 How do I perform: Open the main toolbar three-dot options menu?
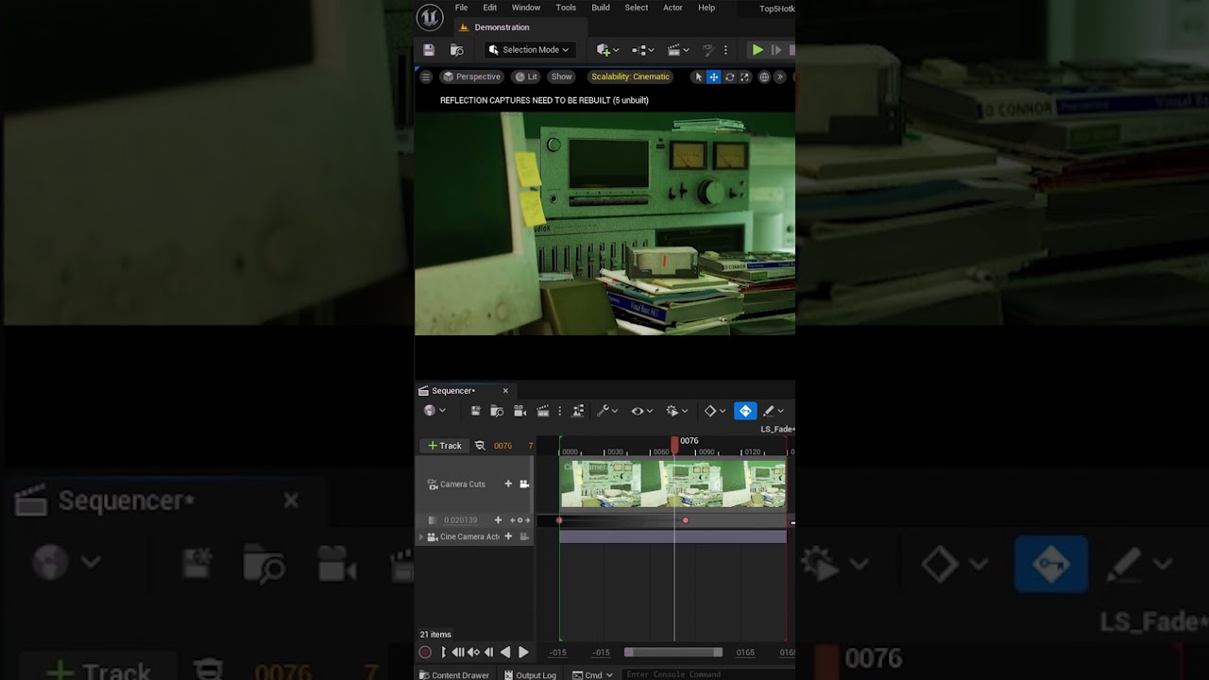coord(725,50)
